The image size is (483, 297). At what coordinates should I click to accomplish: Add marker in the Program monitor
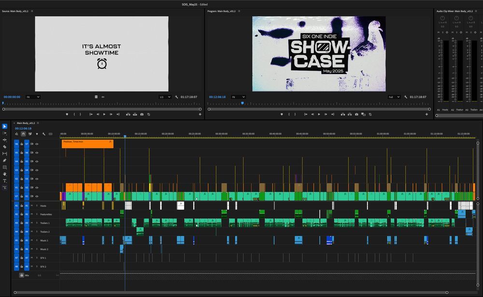click(x=282, y=114)
